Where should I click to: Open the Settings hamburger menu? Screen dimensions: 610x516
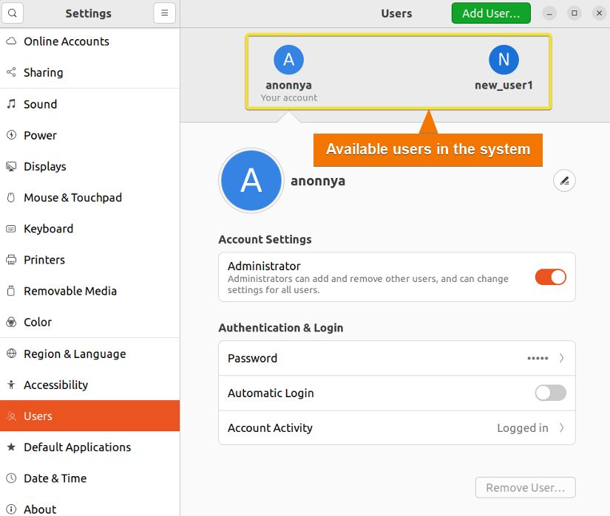[x=165, y=13]
